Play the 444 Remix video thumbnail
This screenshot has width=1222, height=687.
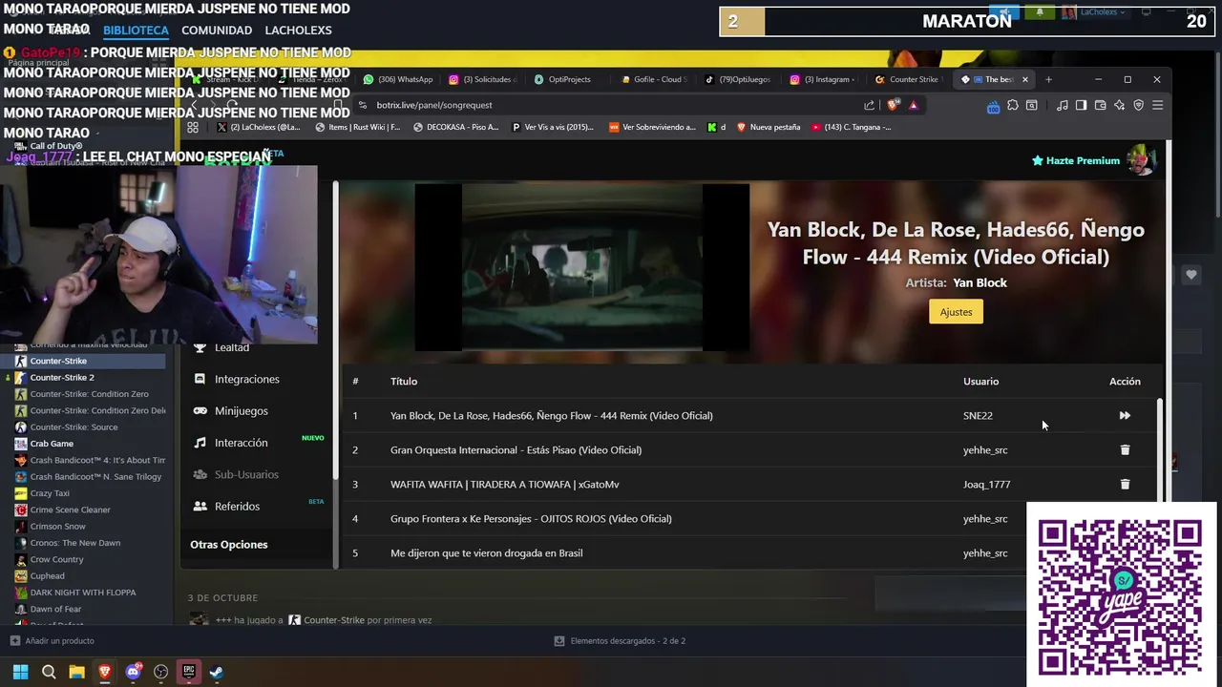pyautogui.click(x=582, y=267)
